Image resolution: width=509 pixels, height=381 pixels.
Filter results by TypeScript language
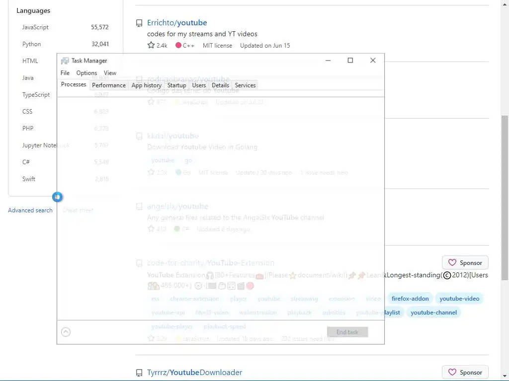pyautogui.click(x=36, y=95)
